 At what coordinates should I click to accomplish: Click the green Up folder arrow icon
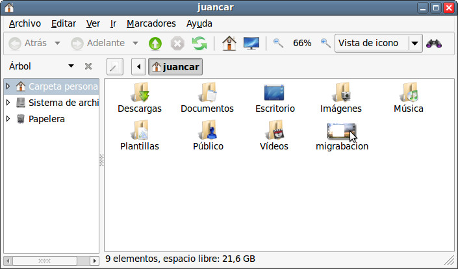pyautogui.click(x=155, y=44)
